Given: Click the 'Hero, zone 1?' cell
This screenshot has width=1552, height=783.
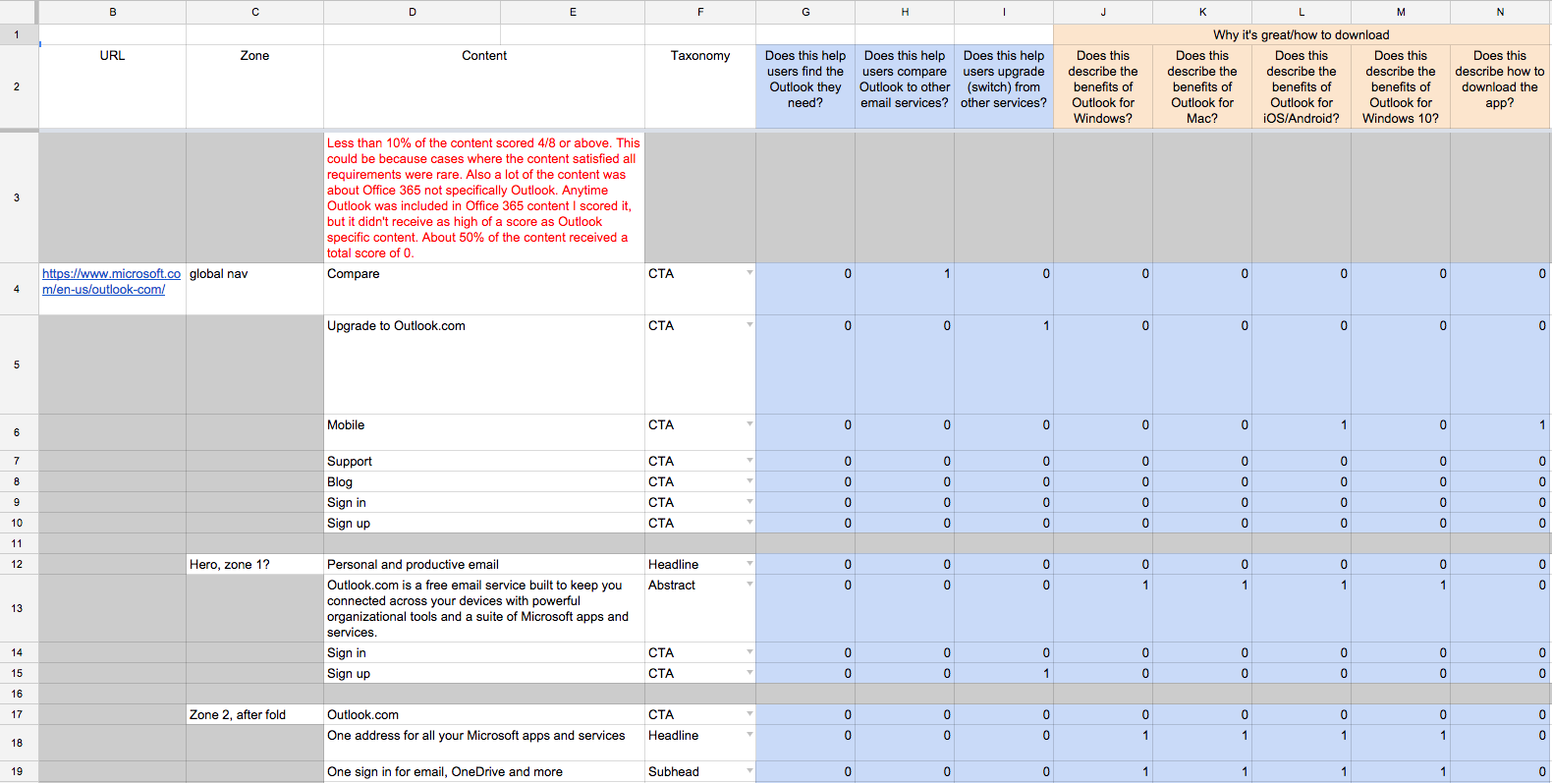Looking at the screenshot, I should pos(254,564).
